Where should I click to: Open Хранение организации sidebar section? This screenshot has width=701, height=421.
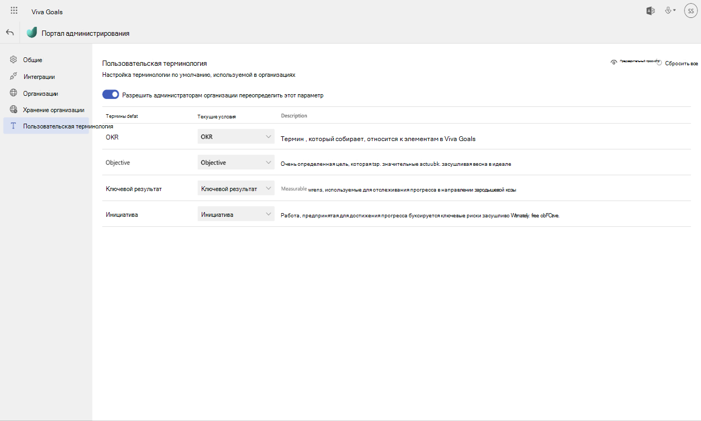click(x=46, y=110)
